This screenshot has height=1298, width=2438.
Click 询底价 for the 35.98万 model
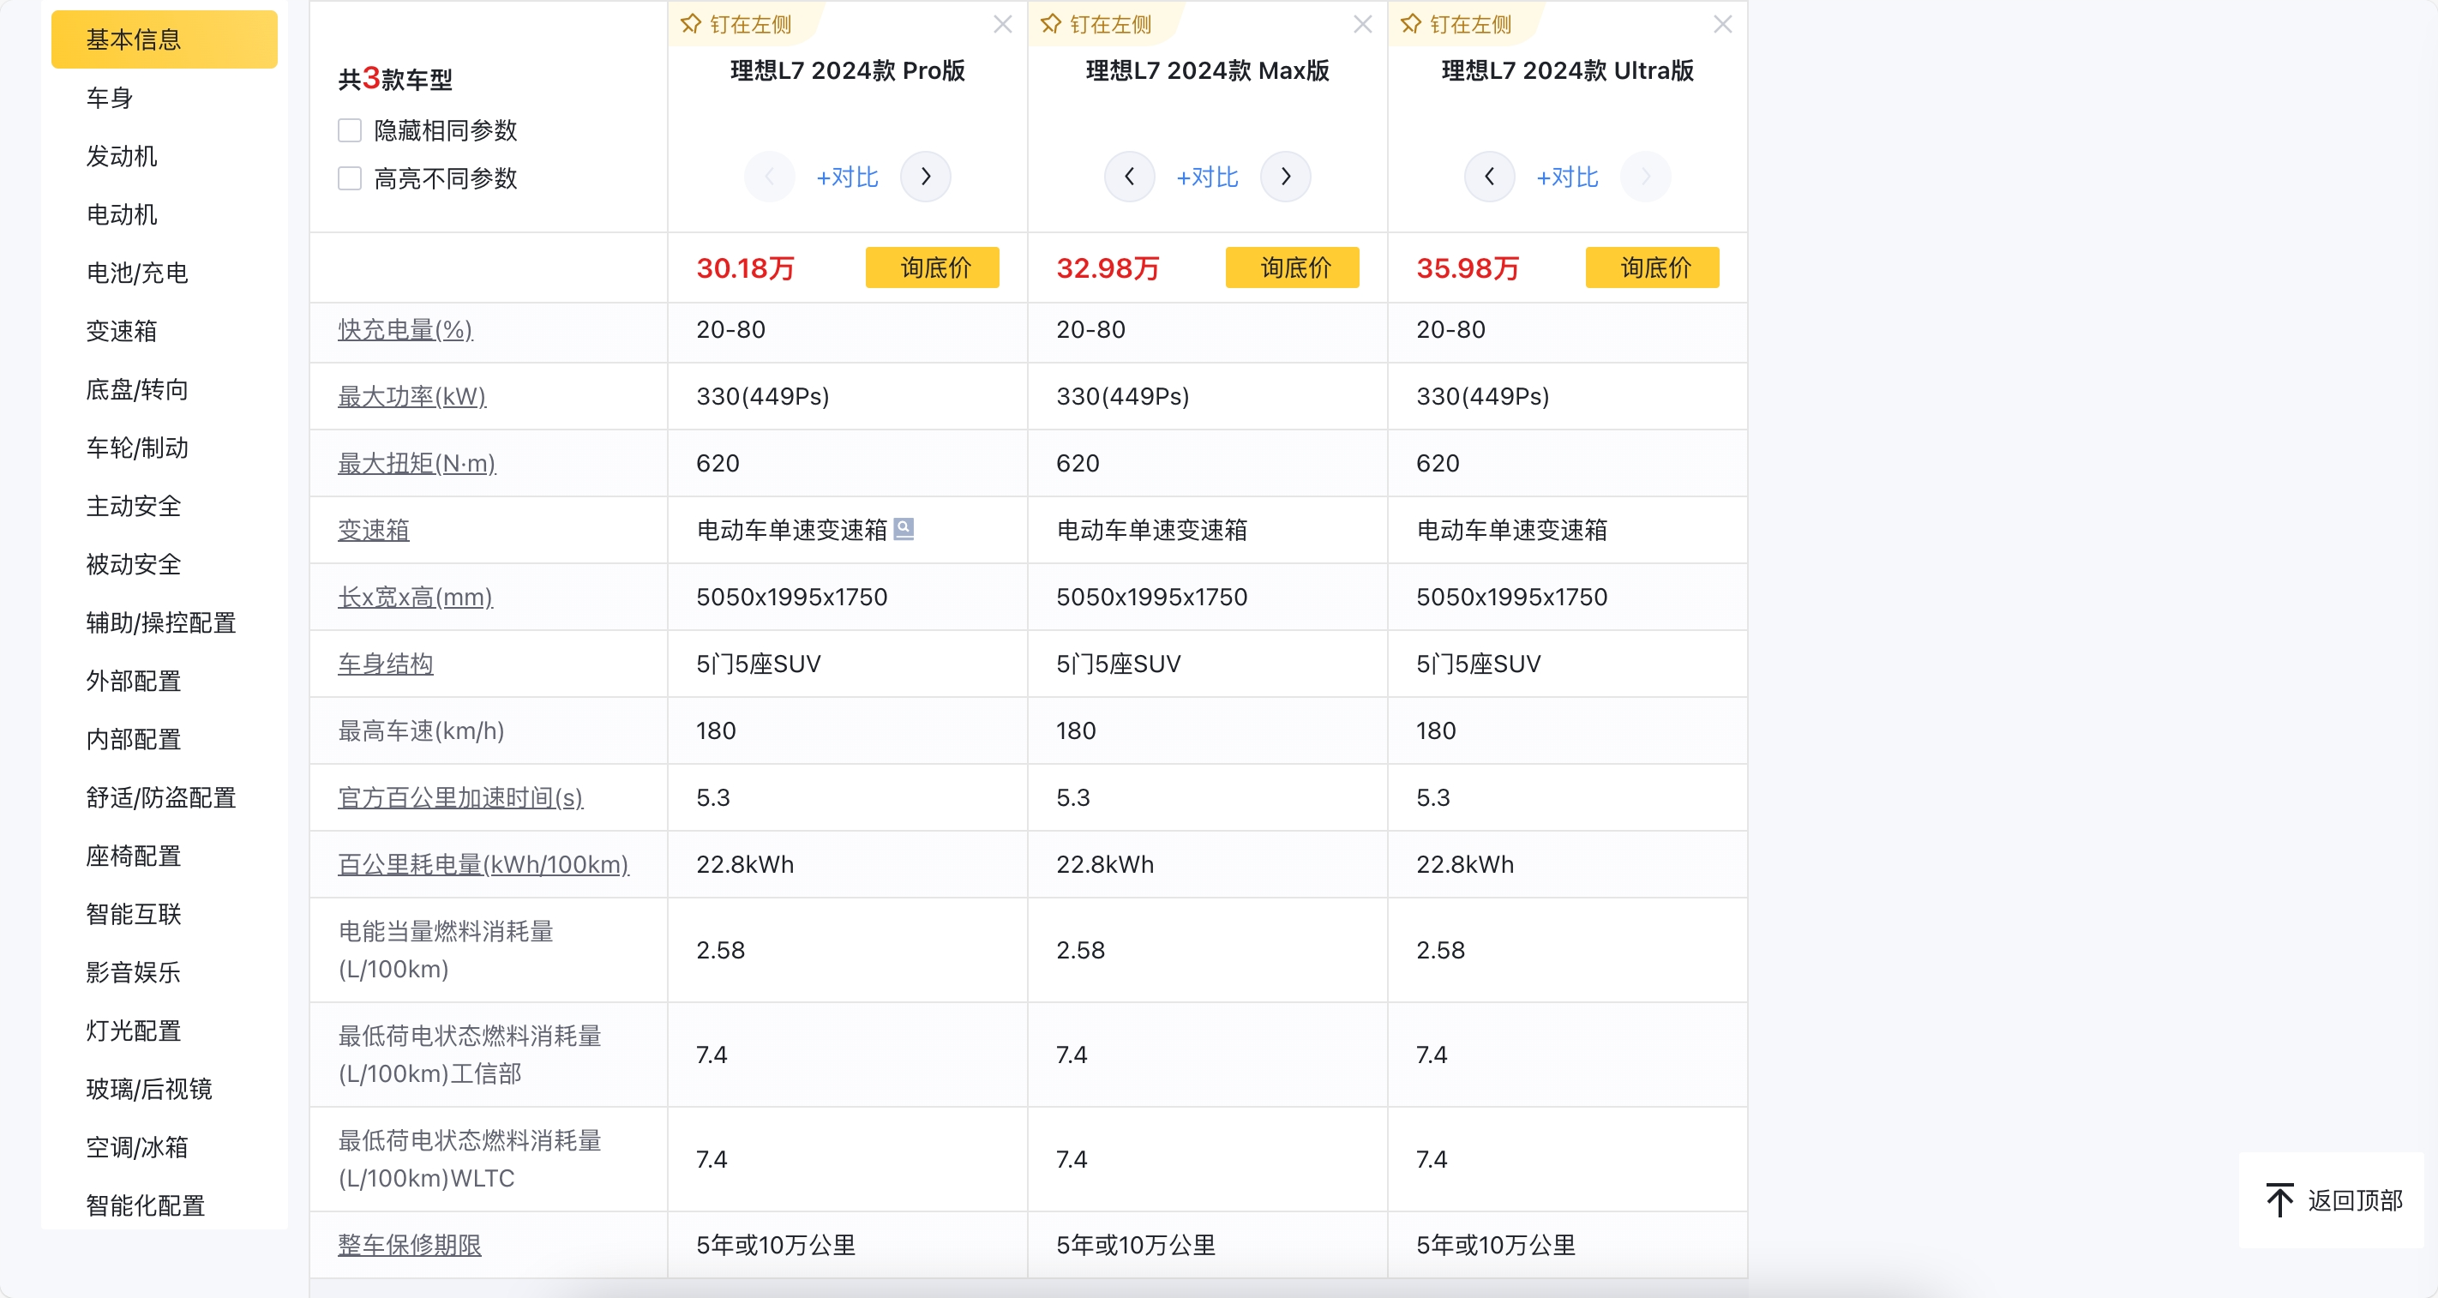point(1653,268)
